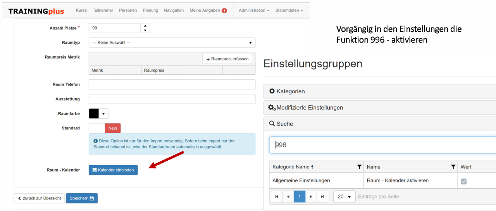496x211 pixels.
Task: Go to the next results page
Action: pos(311,197)
